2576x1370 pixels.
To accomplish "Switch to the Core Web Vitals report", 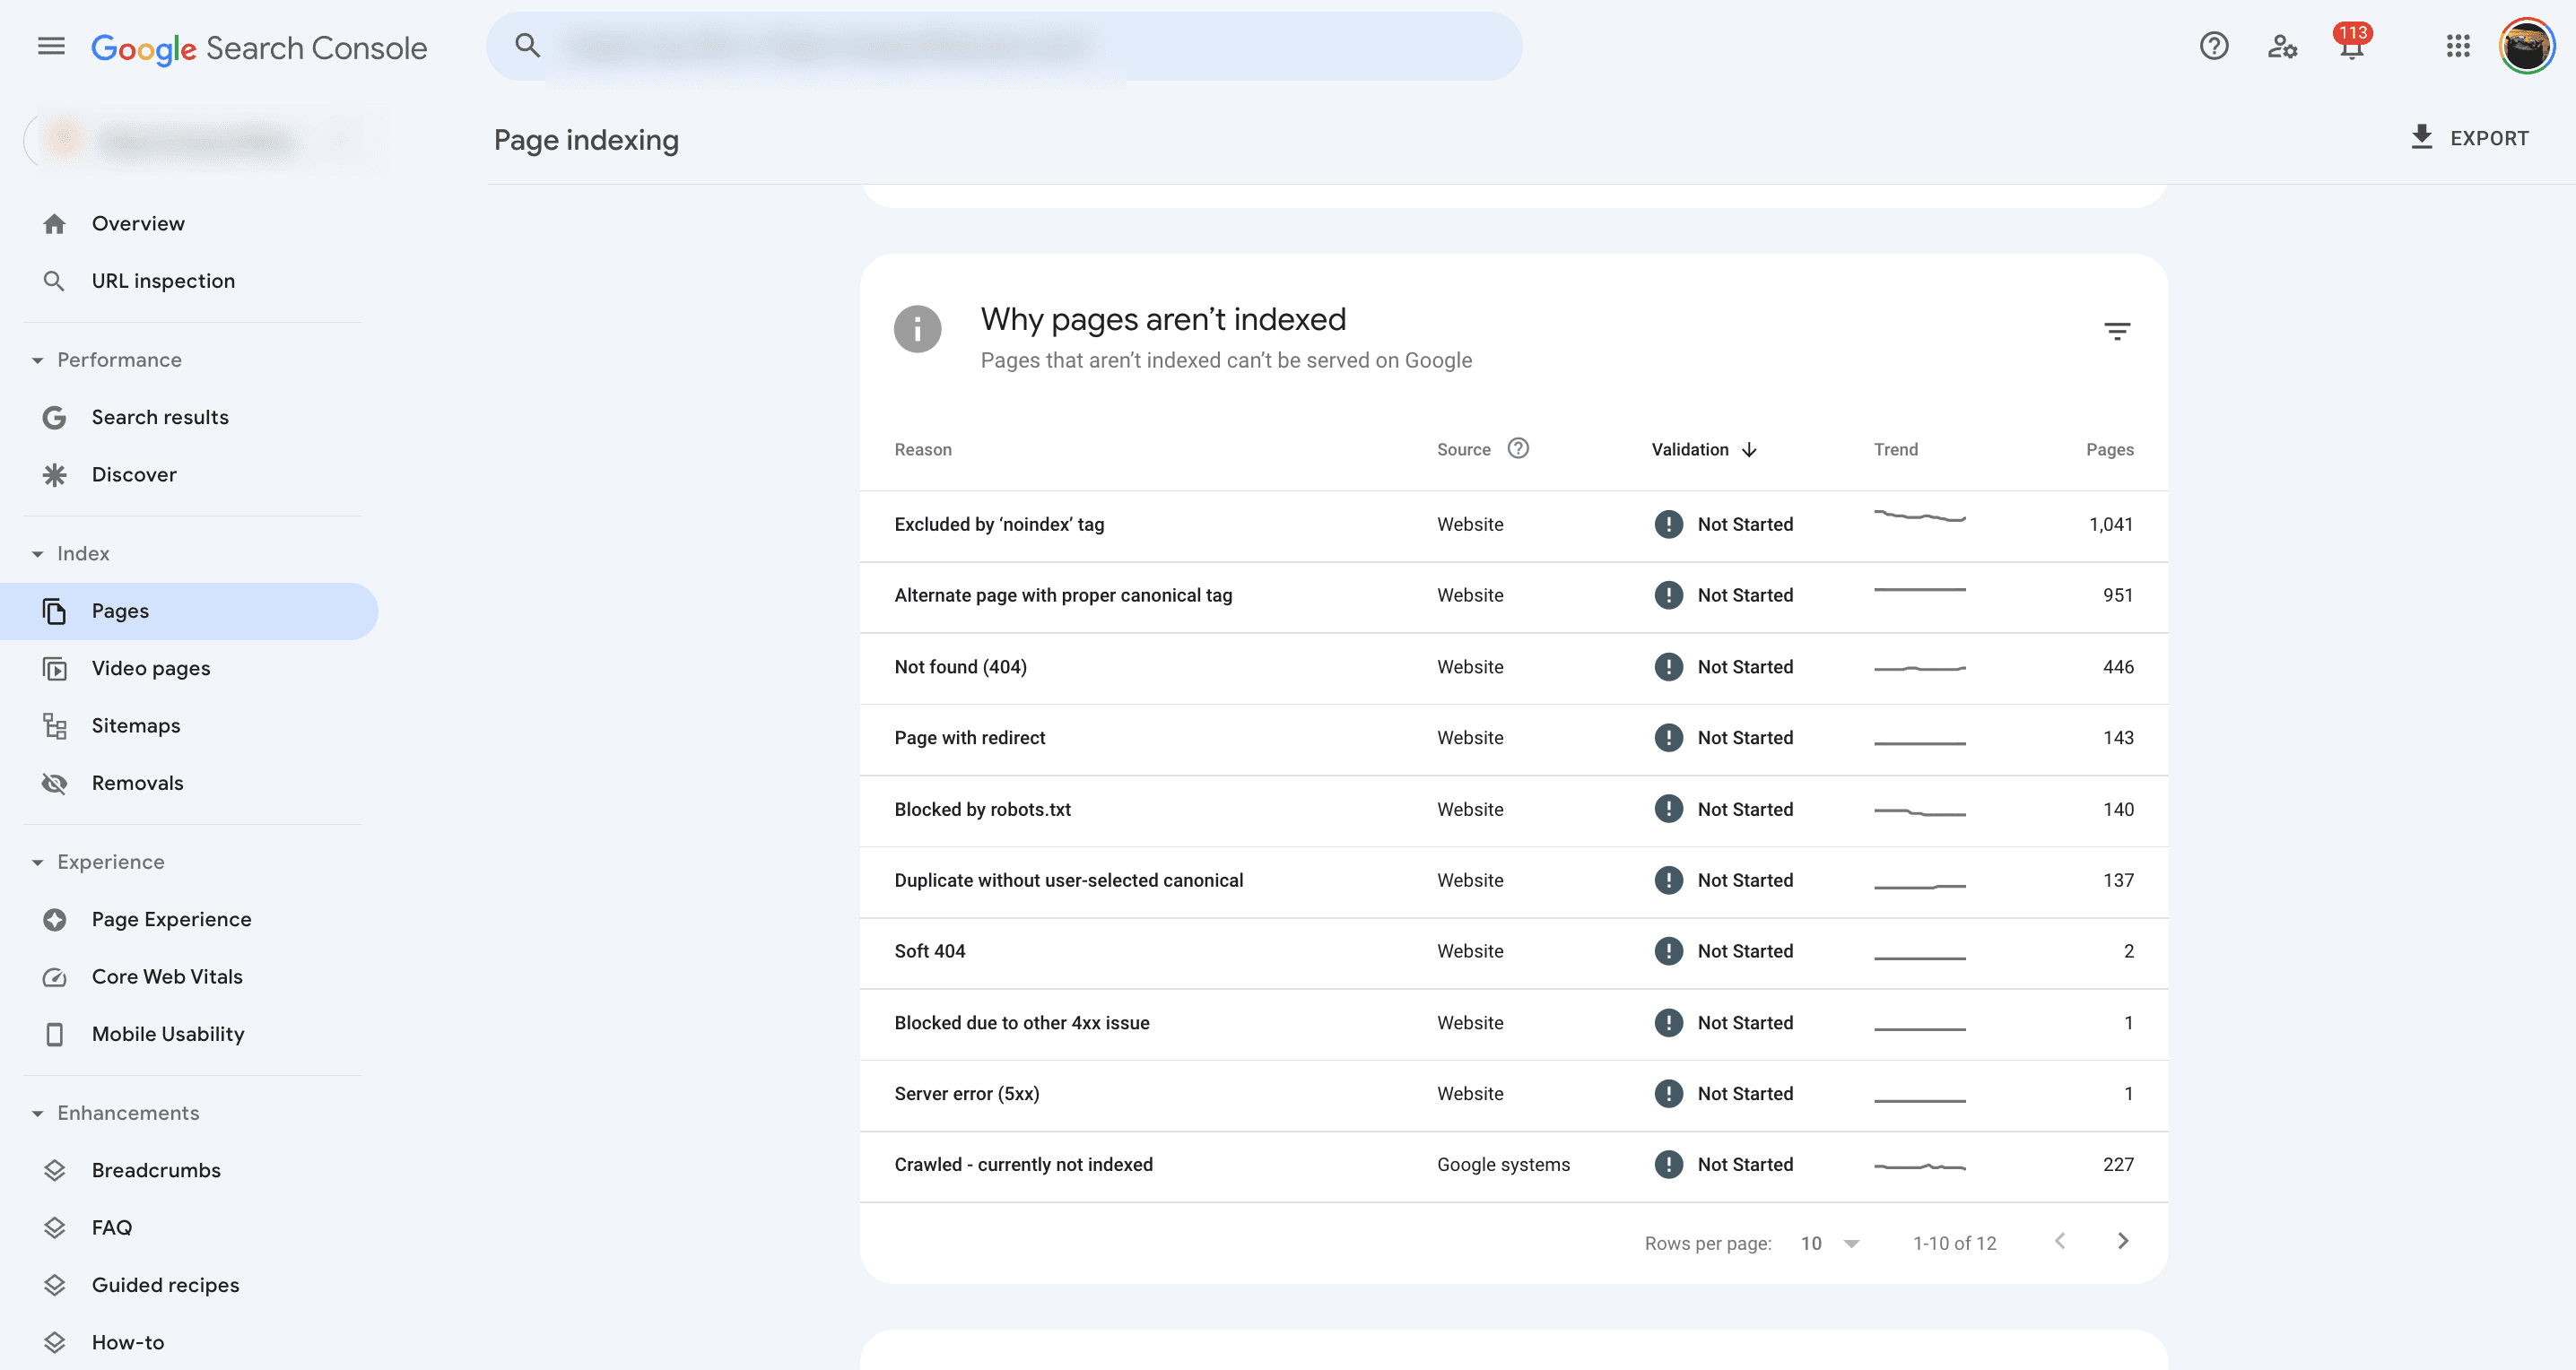I will click(167, 976).
